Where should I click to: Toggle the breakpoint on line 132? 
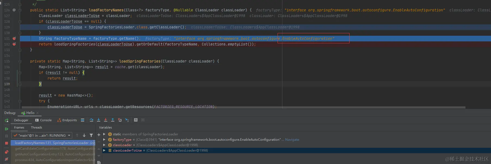coord(14,44)
